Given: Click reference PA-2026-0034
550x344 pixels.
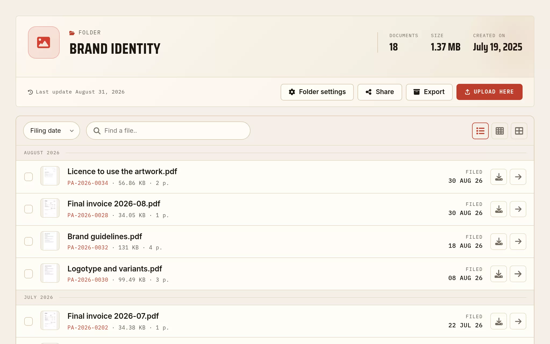Looking at the screenshot, I should pyautogui.click(x=88, y=183).
